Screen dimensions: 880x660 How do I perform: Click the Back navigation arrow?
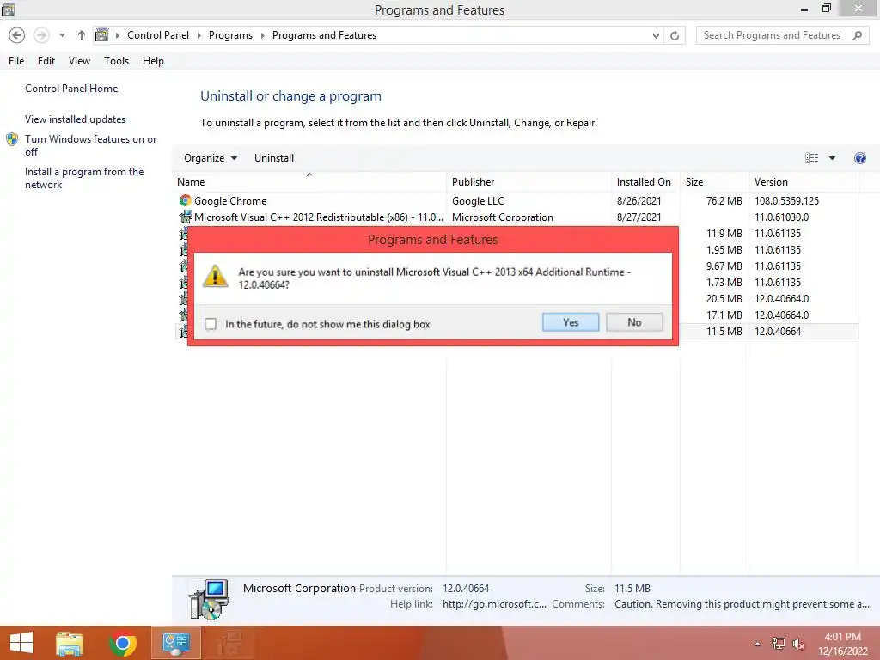17,35
